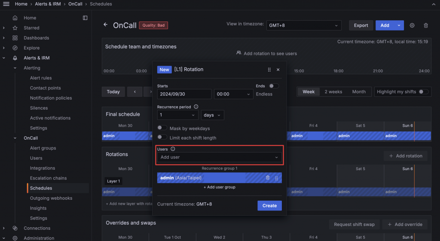Viewport: 440px width, 241px height.
Task: Open the Add button dropdown arrow
Action: click(x=399, y=25)
